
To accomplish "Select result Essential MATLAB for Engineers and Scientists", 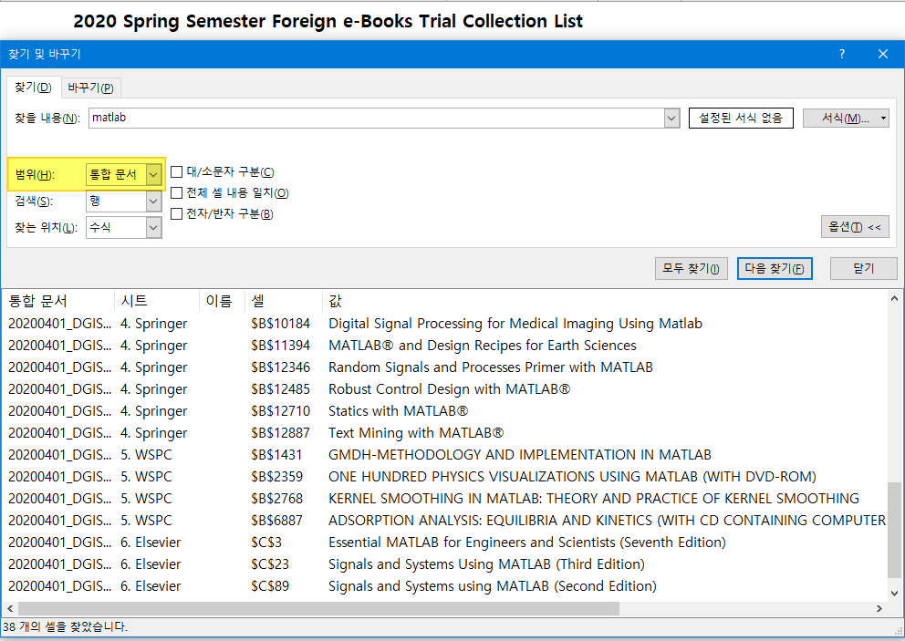I will 444,543.
